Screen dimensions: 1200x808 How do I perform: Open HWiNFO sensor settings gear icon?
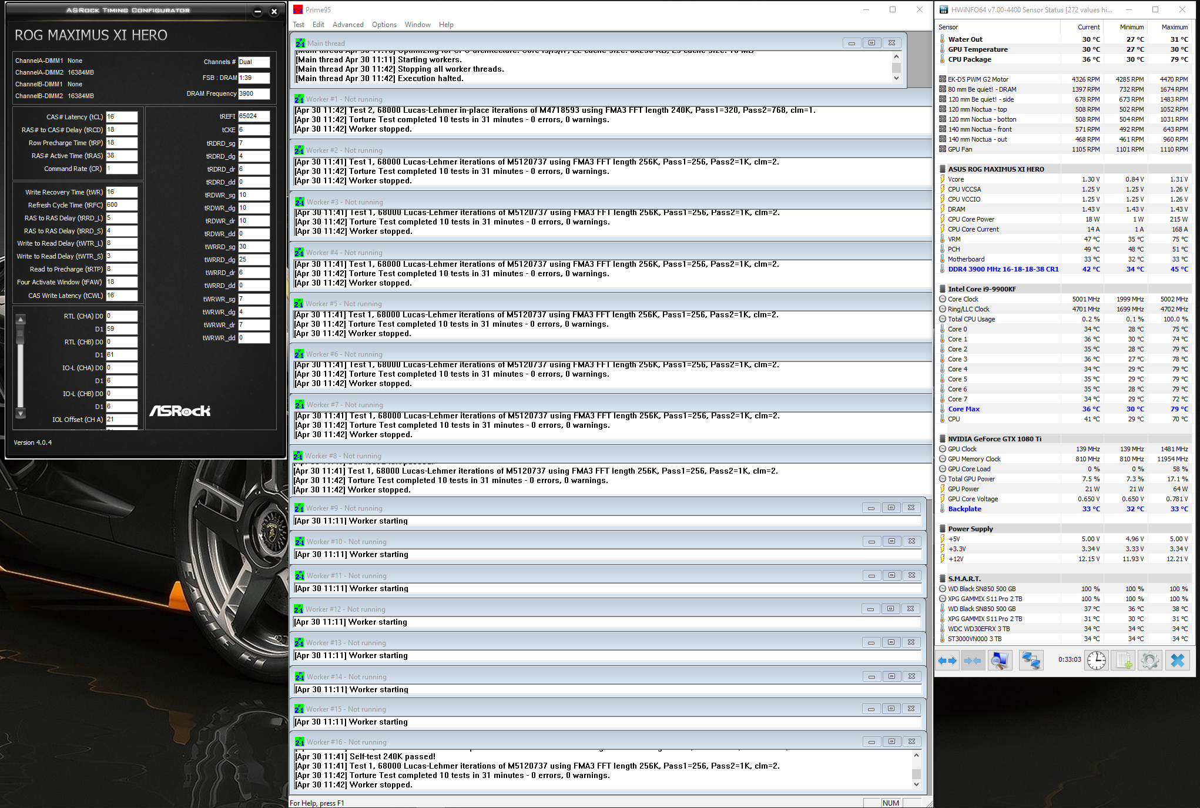1150,661
